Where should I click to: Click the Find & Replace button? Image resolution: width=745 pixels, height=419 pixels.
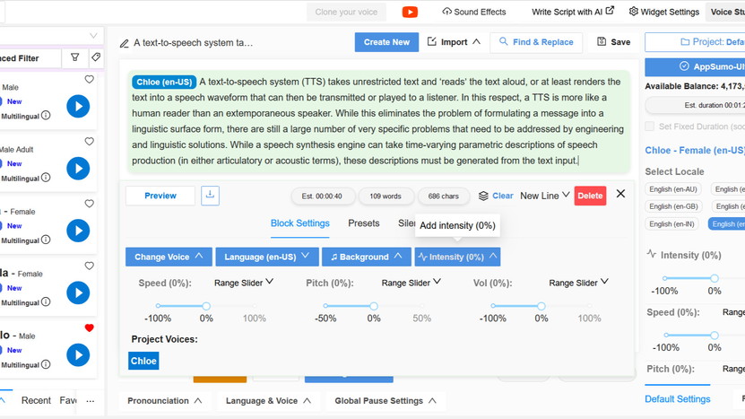(x=536, y=42)
